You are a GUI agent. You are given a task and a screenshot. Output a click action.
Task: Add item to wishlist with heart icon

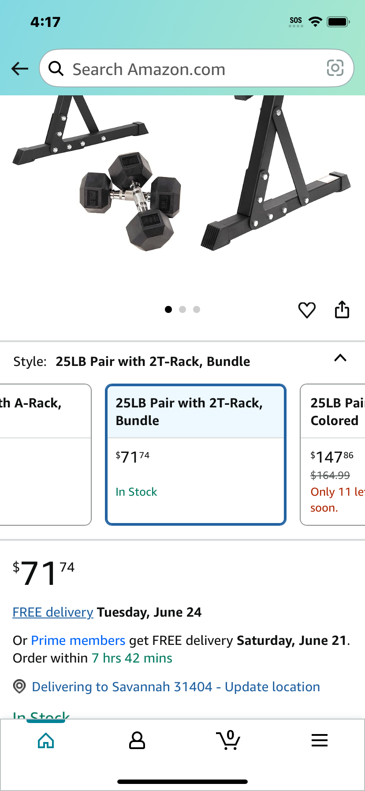307,310
